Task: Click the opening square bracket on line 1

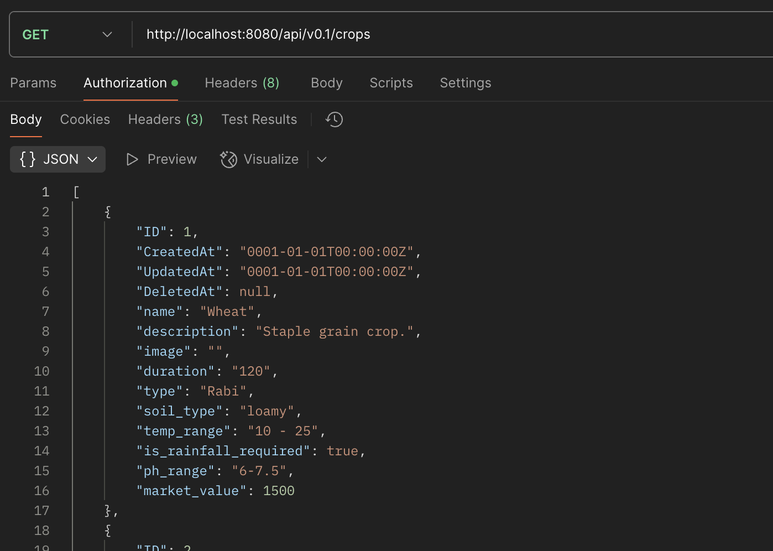Action: [76, 193]
